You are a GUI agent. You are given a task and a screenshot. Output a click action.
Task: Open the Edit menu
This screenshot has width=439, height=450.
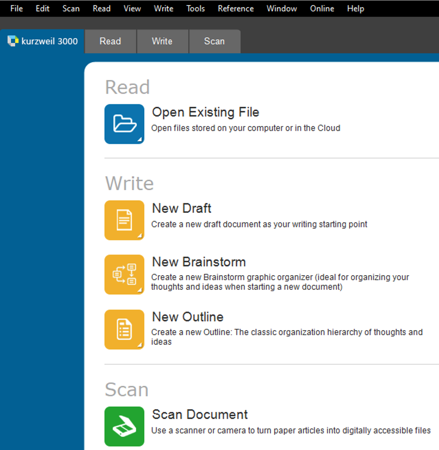pos(42,9)
